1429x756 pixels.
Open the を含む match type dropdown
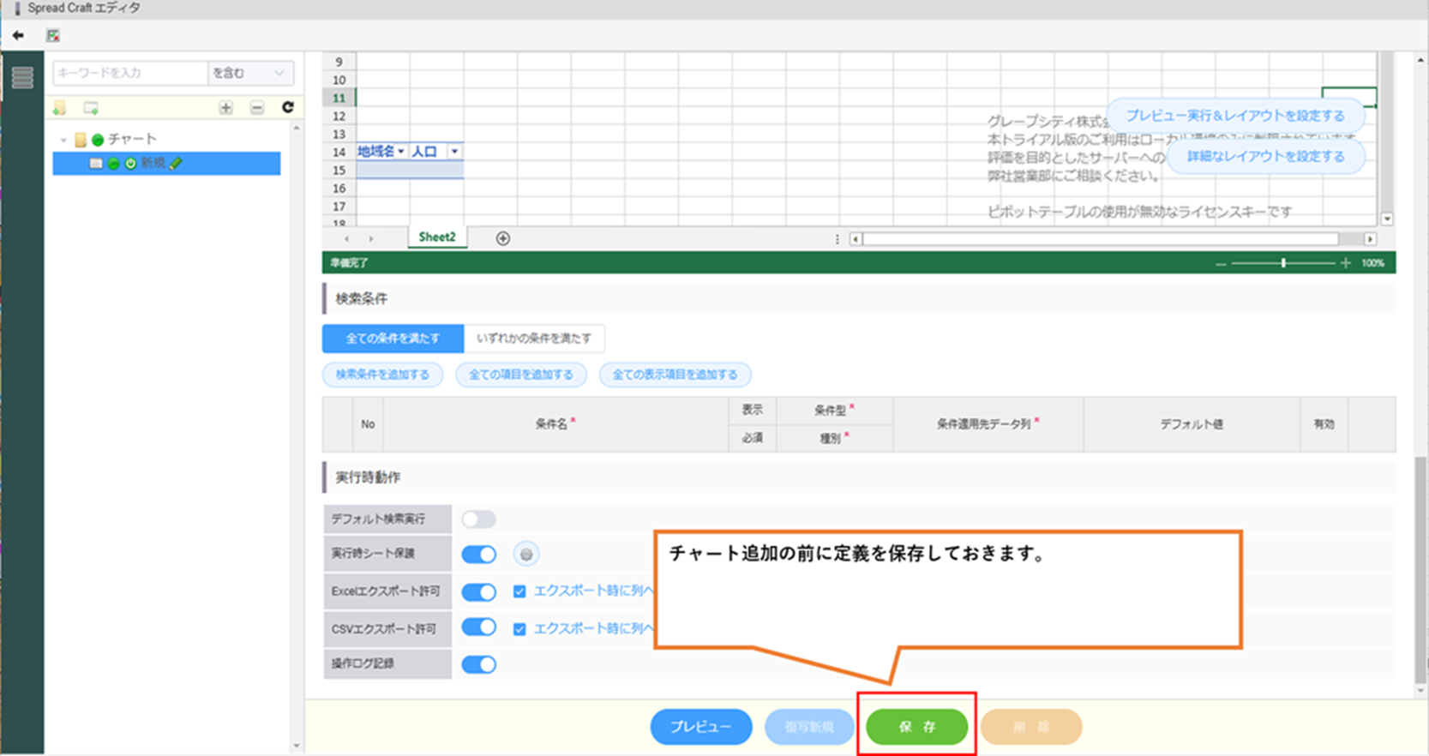point(250,74)
